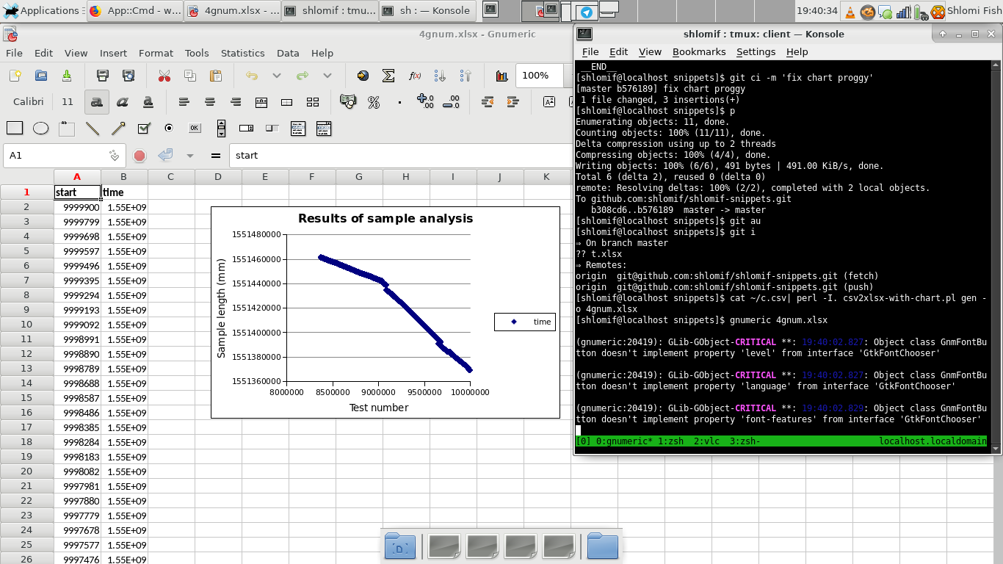Open print preview icon in toolbar

128,76
